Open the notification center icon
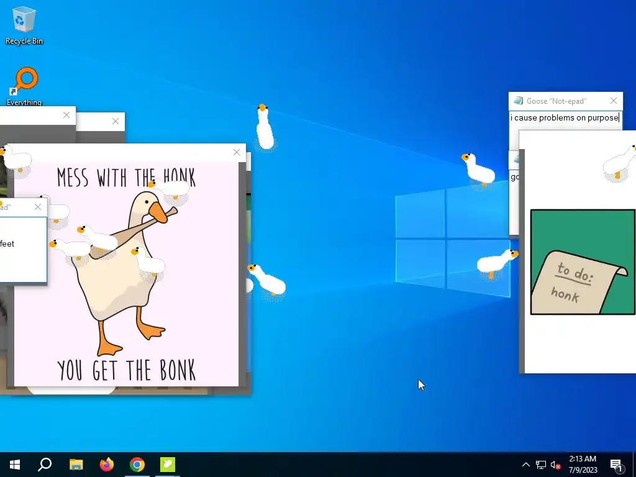 coord(617,465)
